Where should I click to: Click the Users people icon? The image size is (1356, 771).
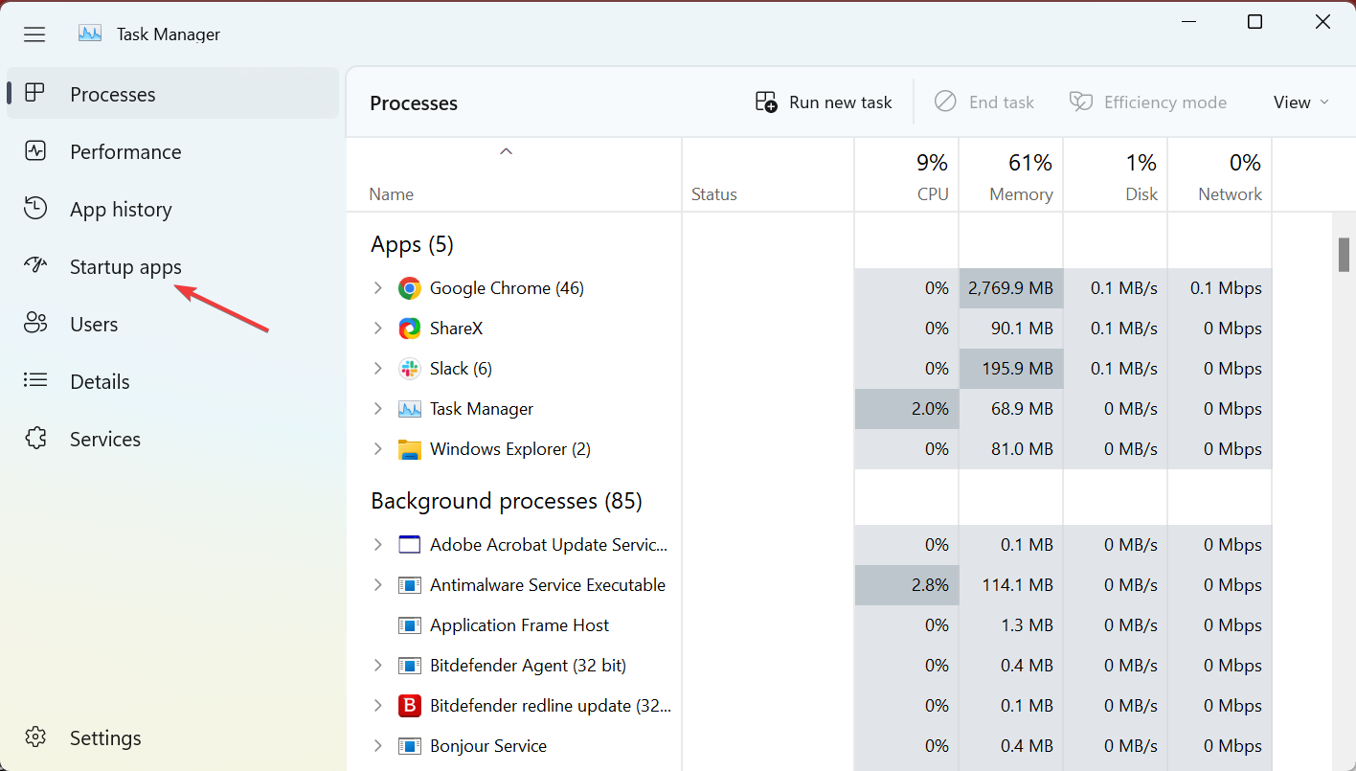35,324
